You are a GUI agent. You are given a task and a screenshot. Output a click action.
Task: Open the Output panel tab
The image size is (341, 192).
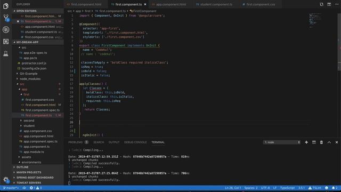pos(114,142)
